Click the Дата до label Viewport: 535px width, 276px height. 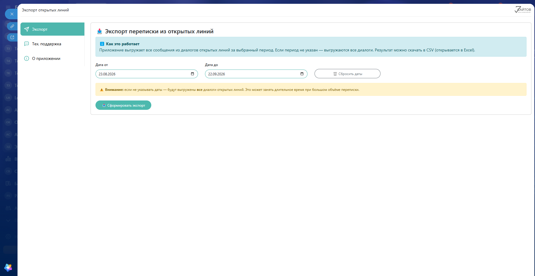[x=211, y=65]
